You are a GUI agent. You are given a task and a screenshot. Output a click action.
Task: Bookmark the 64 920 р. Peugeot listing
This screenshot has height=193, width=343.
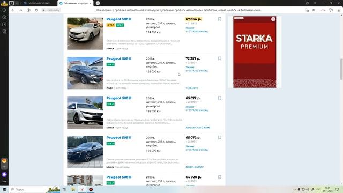tap(220, 177)
